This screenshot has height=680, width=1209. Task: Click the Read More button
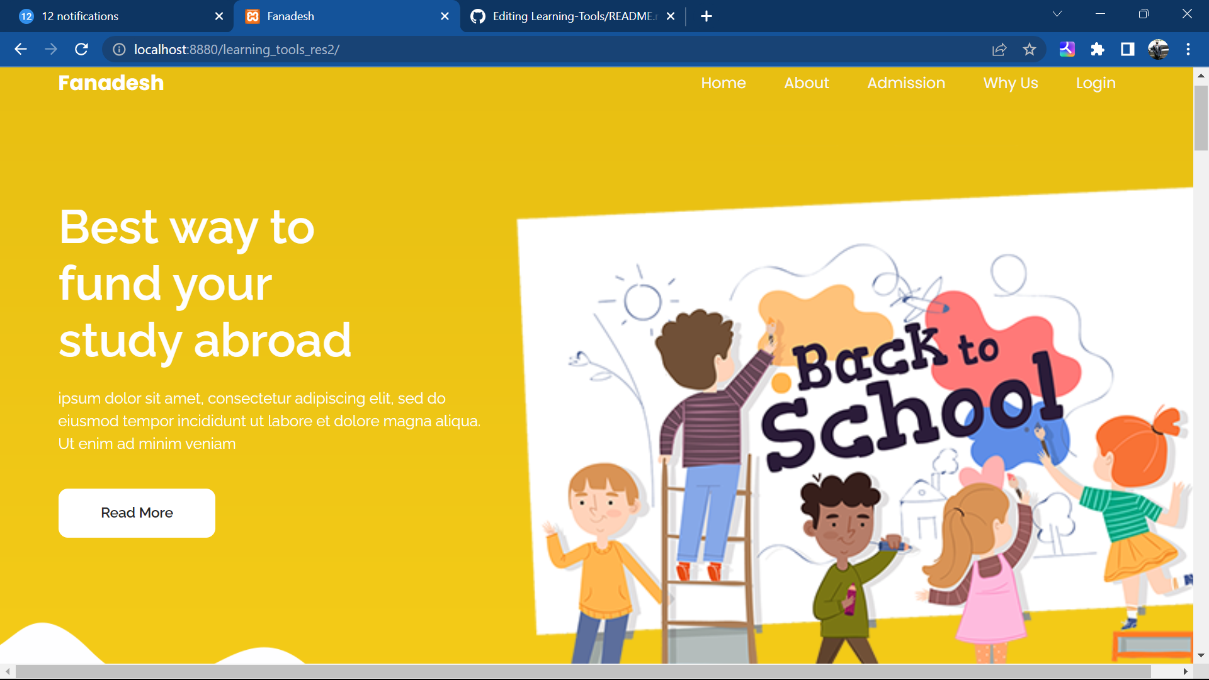pyautogui.click(x=137, y=513)
